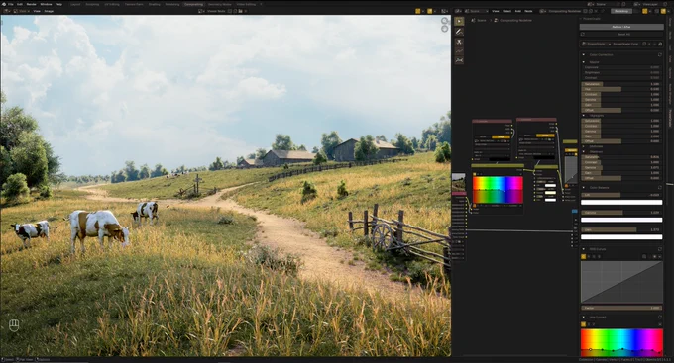The image size is (674, 363).
Task: Open the image editor View menu
Action: [x=37, y=11]
